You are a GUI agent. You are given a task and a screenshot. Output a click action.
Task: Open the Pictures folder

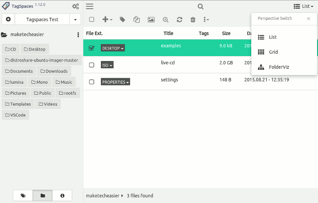click(x=16, y=93)
